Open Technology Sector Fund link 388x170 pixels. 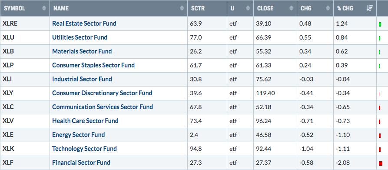[84, 148]
